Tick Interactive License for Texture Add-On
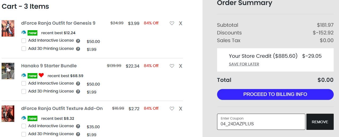Image resolution: width=339 pixels, height=137 pixels. pos(24,126)
